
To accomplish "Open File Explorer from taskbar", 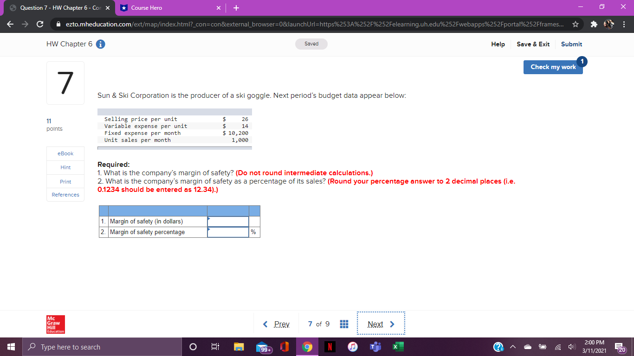I will pos(239,347).
